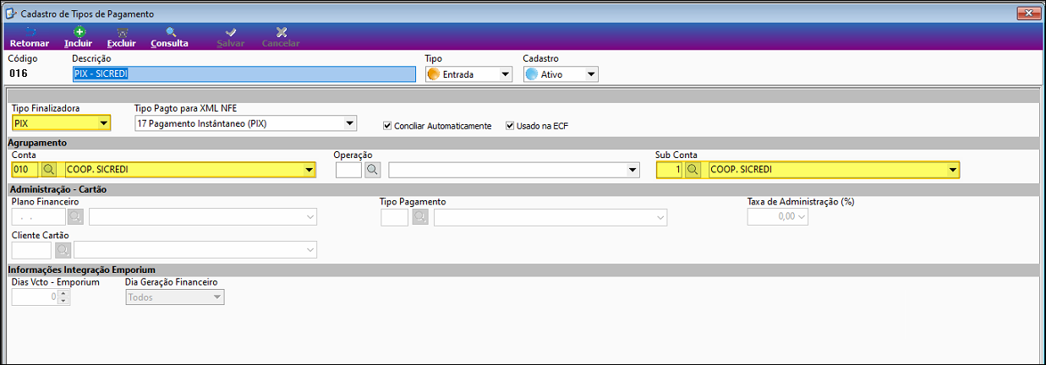
Task: Click the Descrição field with PIX - SICREDI
Action: (244, 74)
